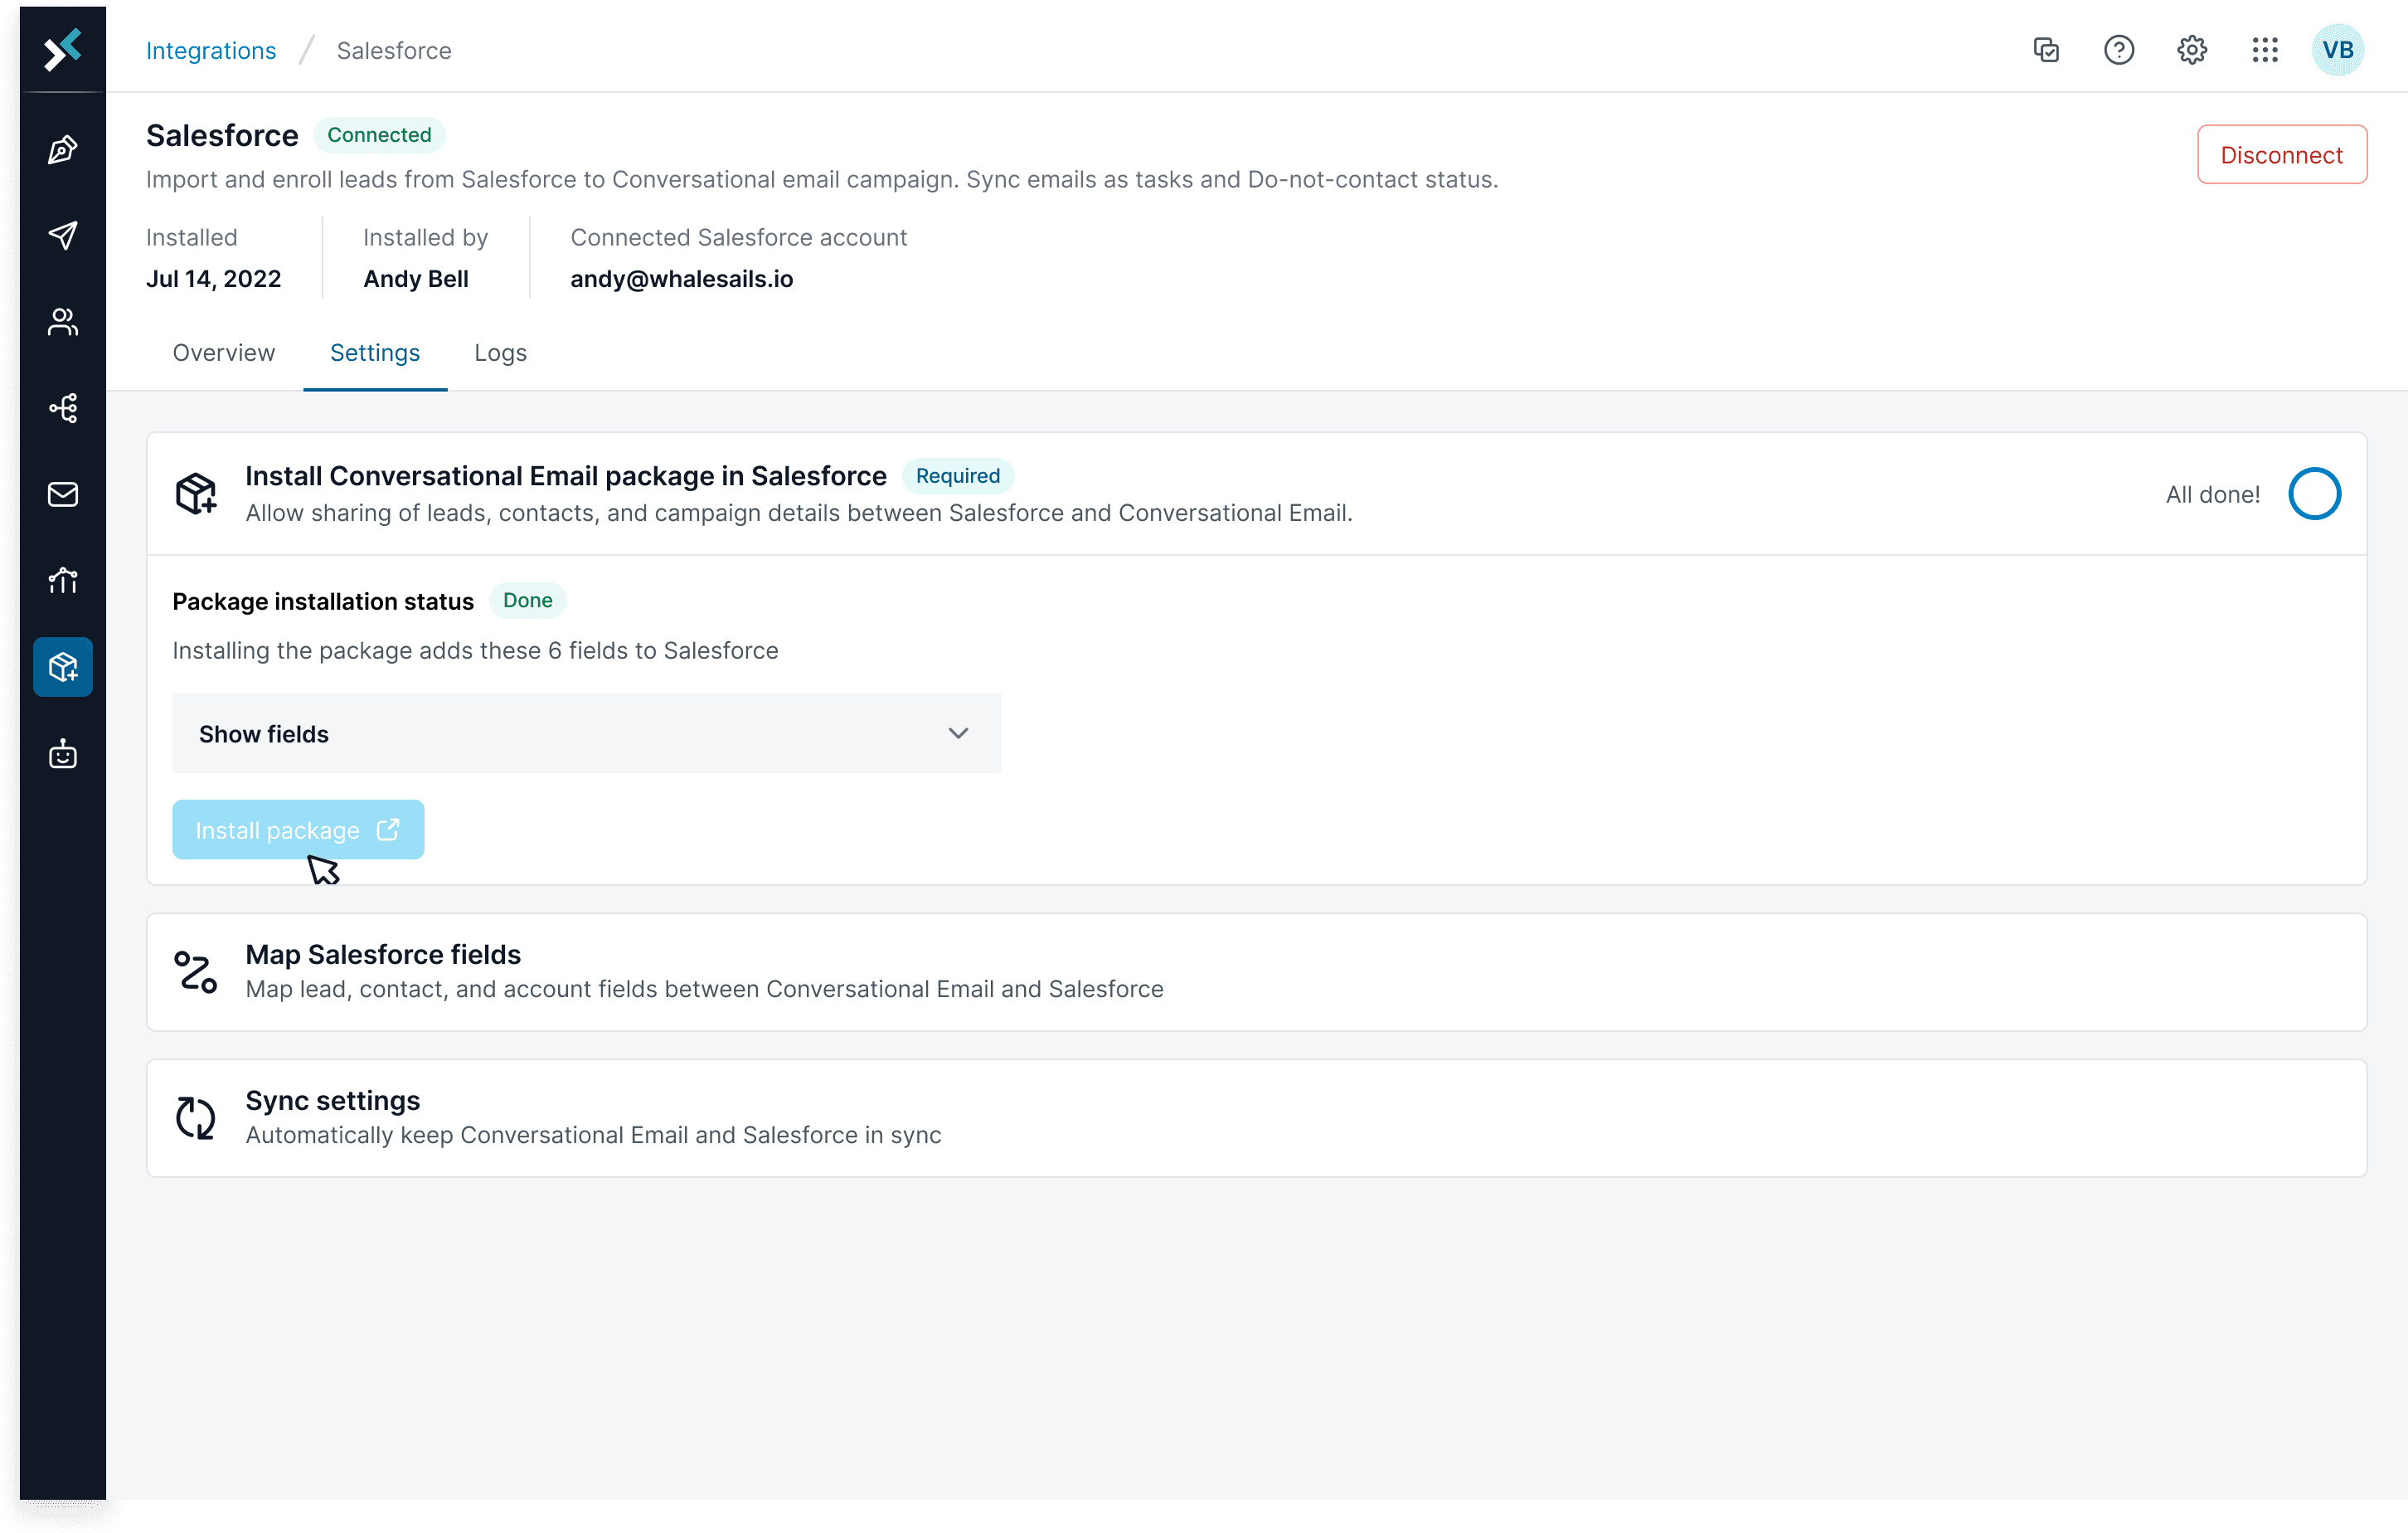Click the chevron arrow on Show fields
2408x1533 pixels.
coord(958,733)
